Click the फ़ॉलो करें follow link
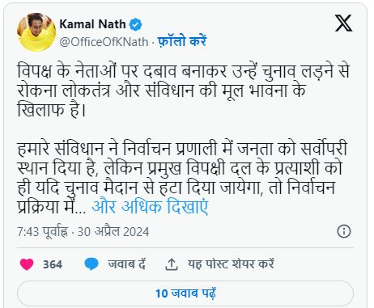 click(x=182, y=41)
